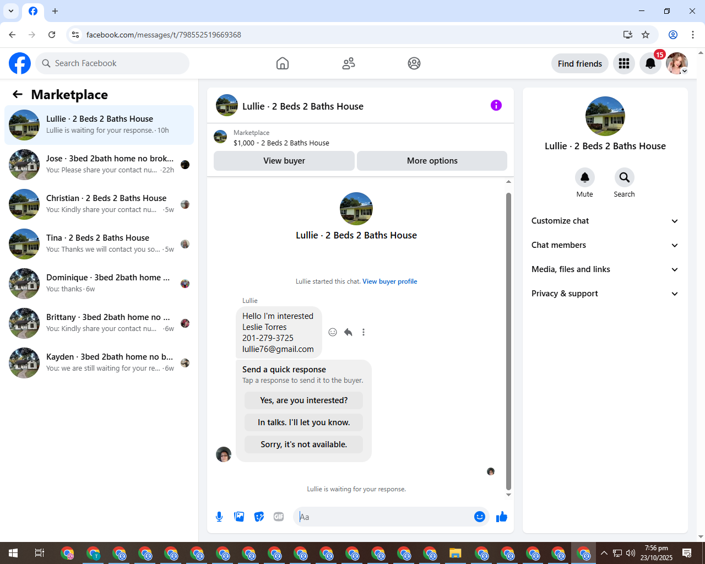Open the Friends icon in top navigation
The width and height of the screenshot is (705, 564).
[349, 63]
